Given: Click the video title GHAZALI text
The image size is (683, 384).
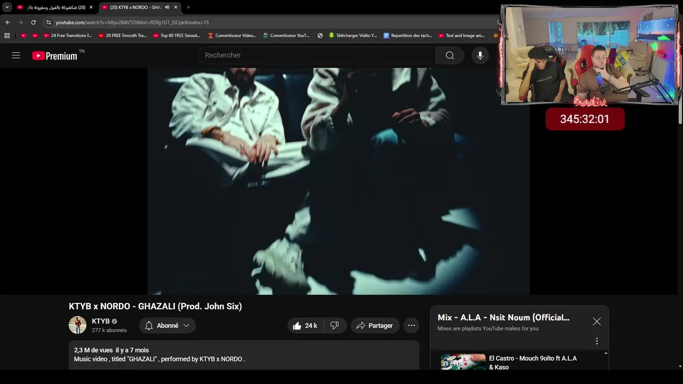Looking at the screenshot, I should click(x=155, y=306).
